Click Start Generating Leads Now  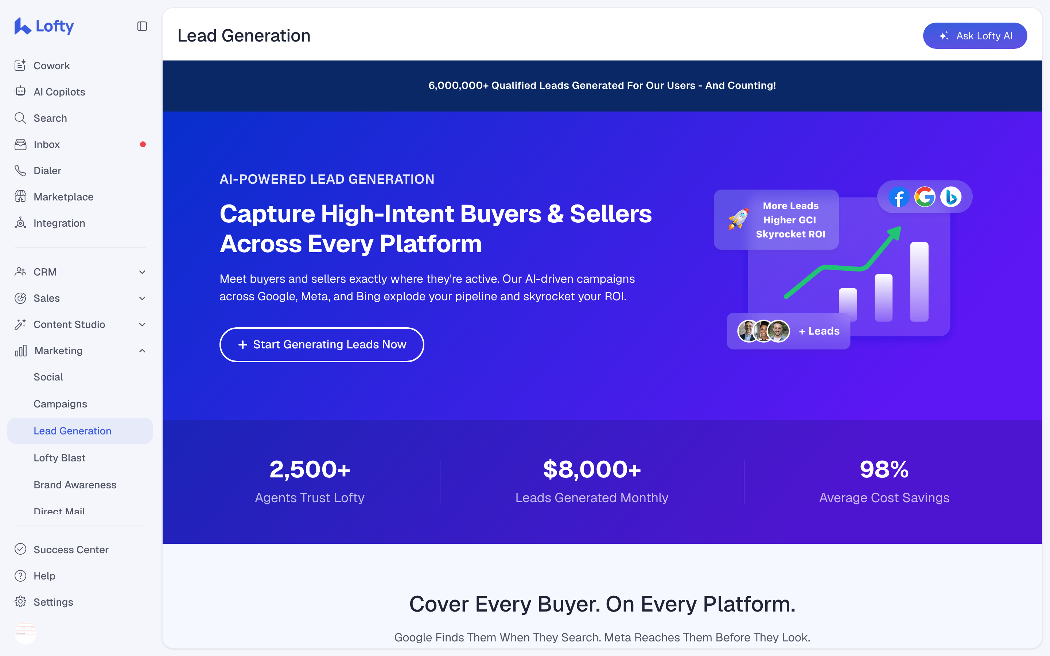(x=322, y=344)
